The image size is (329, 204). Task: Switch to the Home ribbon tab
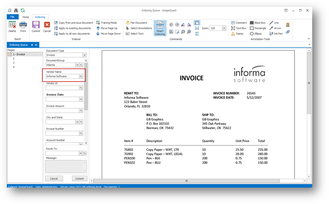(25, 17)
